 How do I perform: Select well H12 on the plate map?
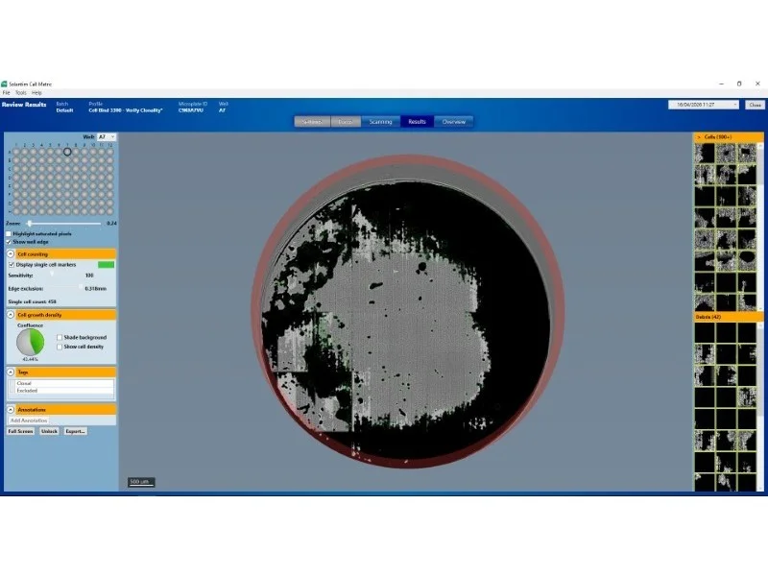[x=109, y=211]
